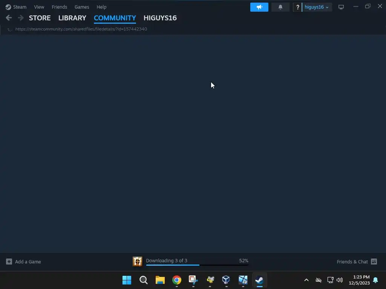Minimize the Steam window

click(x=356, y=7)
